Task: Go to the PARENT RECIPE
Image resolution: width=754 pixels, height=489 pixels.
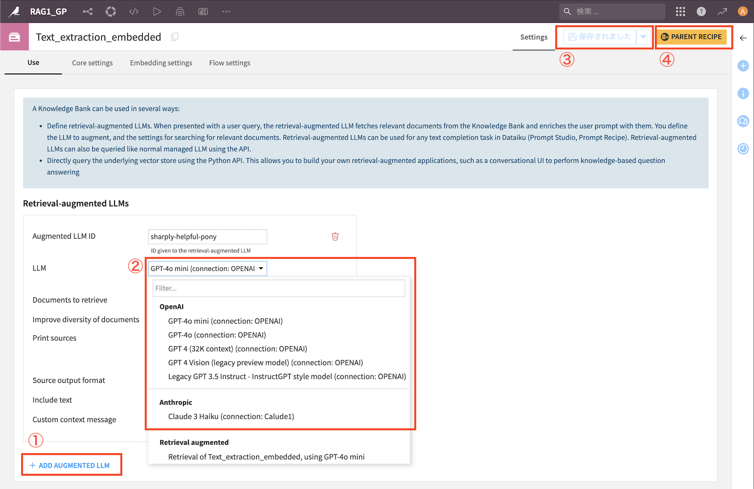Action: 691,37
